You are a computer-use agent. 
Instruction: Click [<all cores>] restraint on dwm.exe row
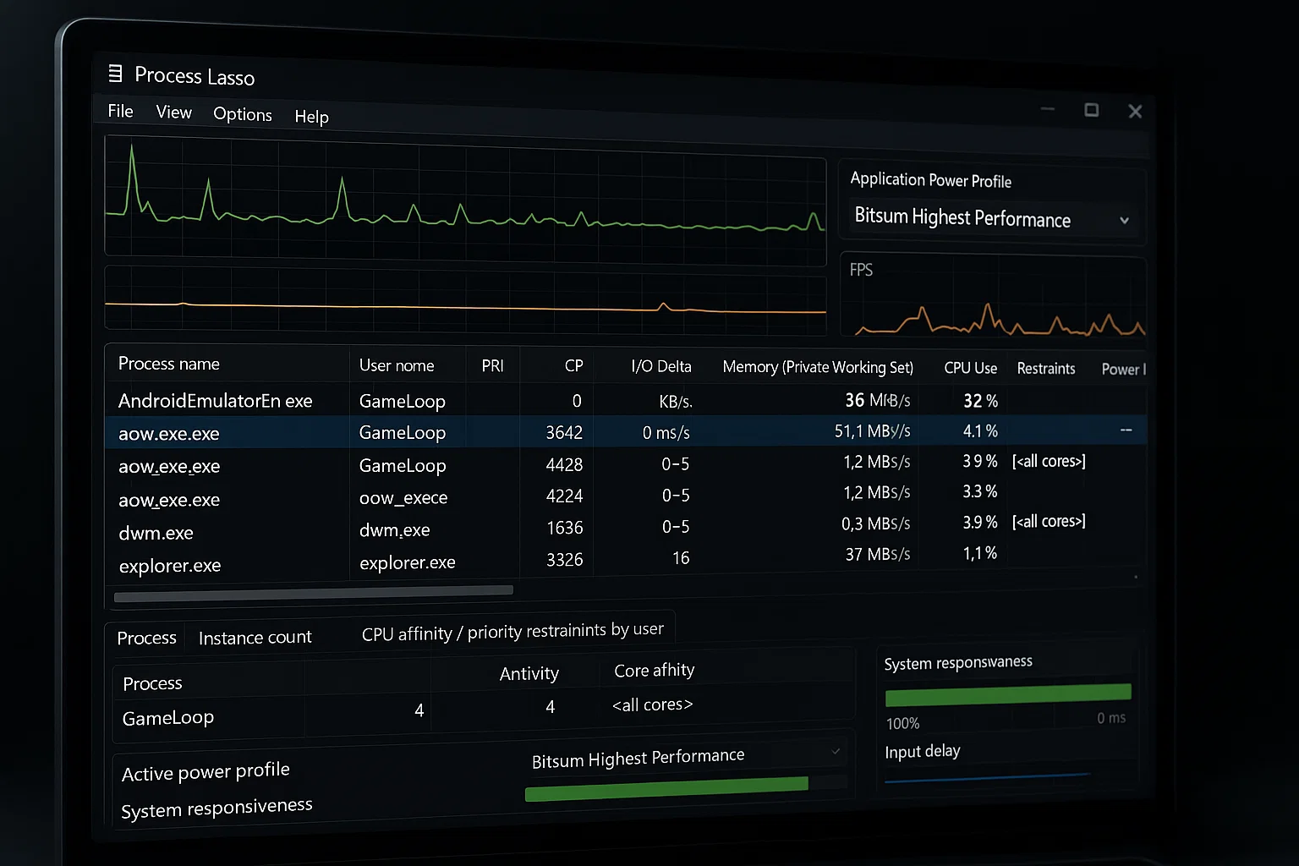pyautogui.click(x=1049, y=522)
